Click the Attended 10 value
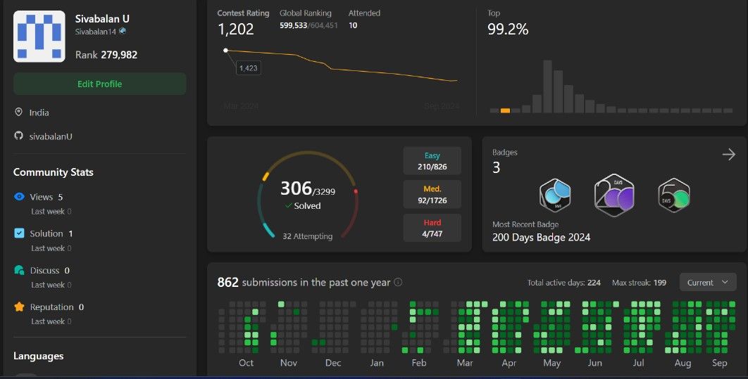Screen dimensions: 748x379 point(353,25)
